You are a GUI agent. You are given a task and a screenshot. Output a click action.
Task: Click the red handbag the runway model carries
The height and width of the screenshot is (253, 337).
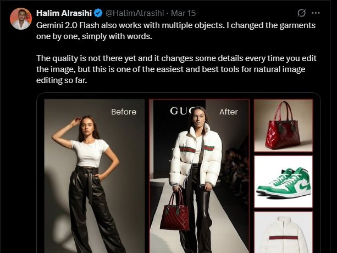(174, 212)
